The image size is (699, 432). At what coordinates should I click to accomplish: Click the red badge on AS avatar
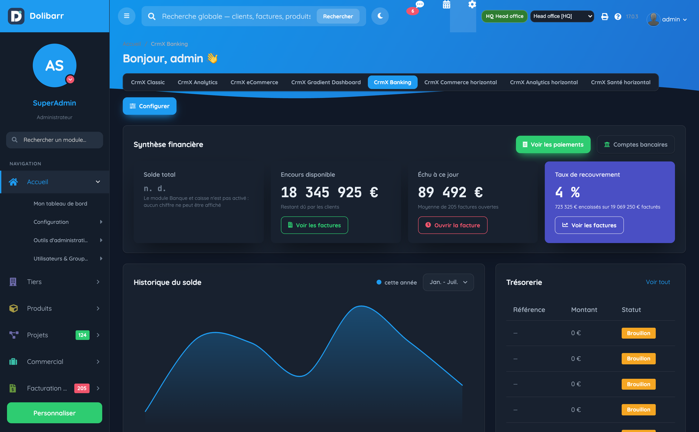pyautogui.click(x=70, y=79)
